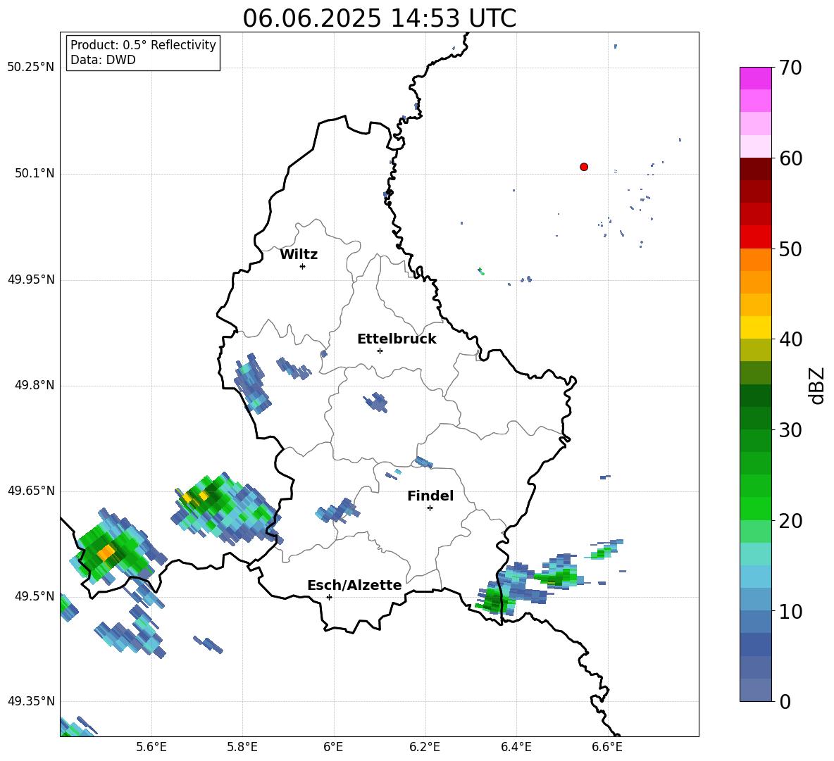The width and height of the screenshot is (834, 761).
Task: Click the 49.35°N latitude label
Action: point(31,701)
